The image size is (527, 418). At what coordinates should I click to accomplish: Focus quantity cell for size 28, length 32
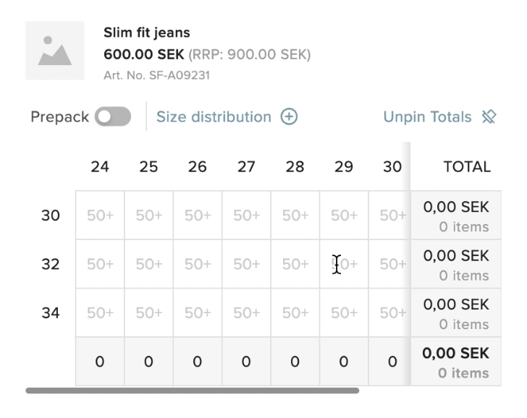point(295,264)
